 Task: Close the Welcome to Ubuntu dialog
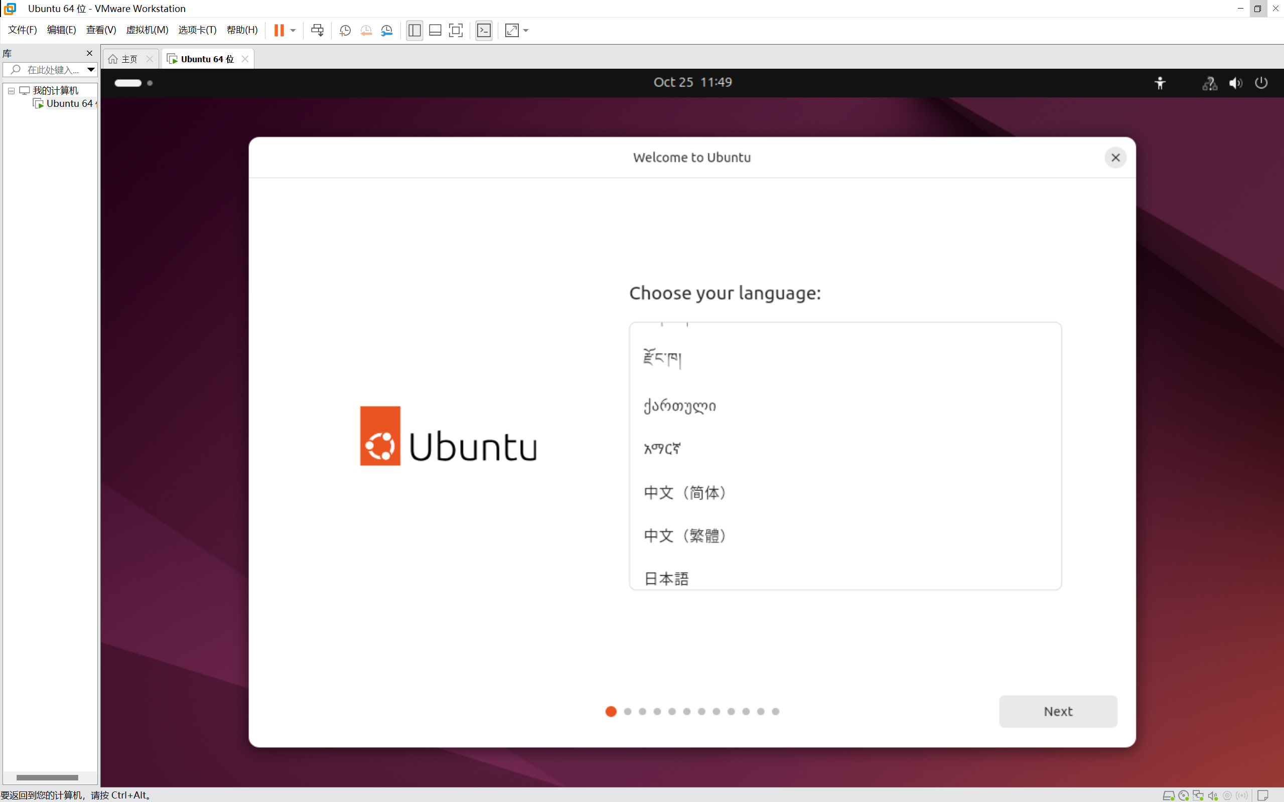(x=1115, y=157)
